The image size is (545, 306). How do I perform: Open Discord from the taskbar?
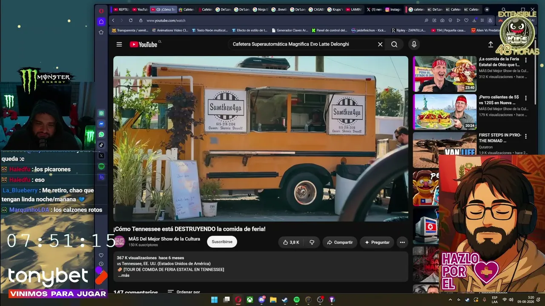[261, 300]
